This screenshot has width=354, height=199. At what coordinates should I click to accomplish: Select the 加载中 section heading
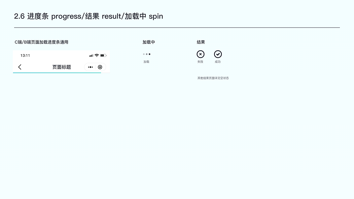click(149, 42)
